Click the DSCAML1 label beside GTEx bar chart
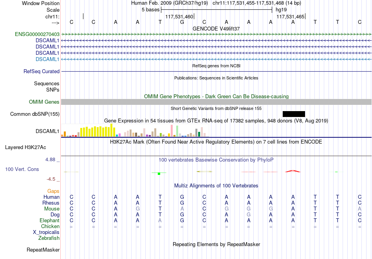Screen dimensions: 372x259 point(47,131)
